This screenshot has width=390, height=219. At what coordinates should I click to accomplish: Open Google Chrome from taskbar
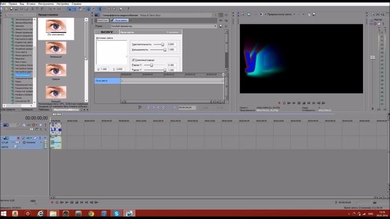point(91,214)
